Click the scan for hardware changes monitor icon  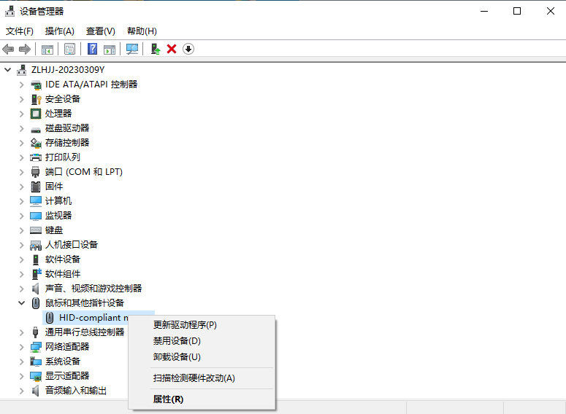tap(132, 49)
